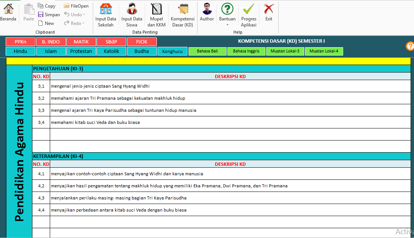Viewport: 414px width, 238px height.
Task: Create new with New icon
Action: tap(41, 23)
